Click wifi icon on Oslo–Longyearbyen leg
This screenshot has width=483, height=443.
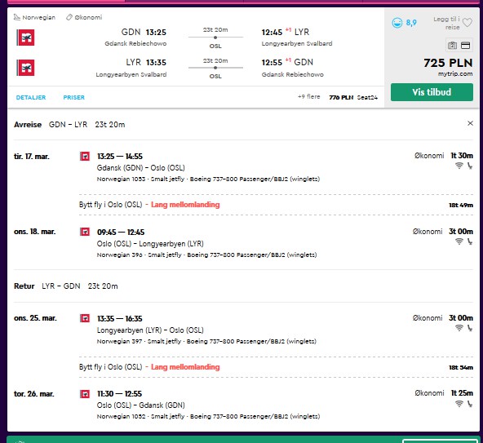[x=459, y=241]
